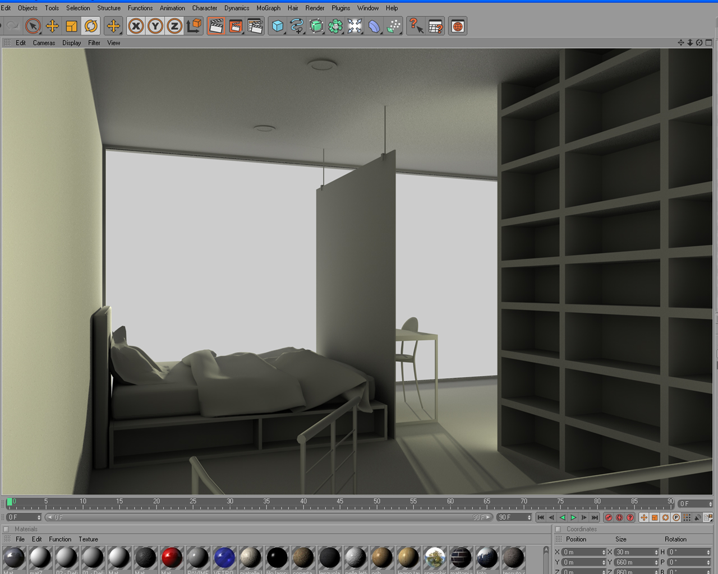Open the Render Settings icon
This screenshot has width=718, height=574.
[x=255, y=26]
